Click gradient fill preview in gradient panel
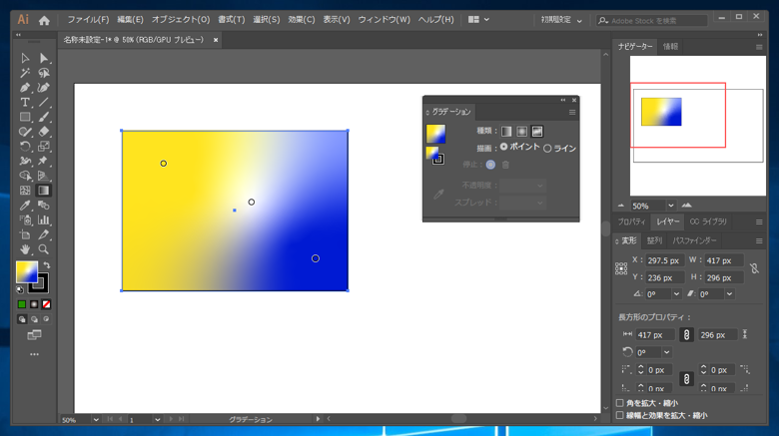 (x=435, y=134)
